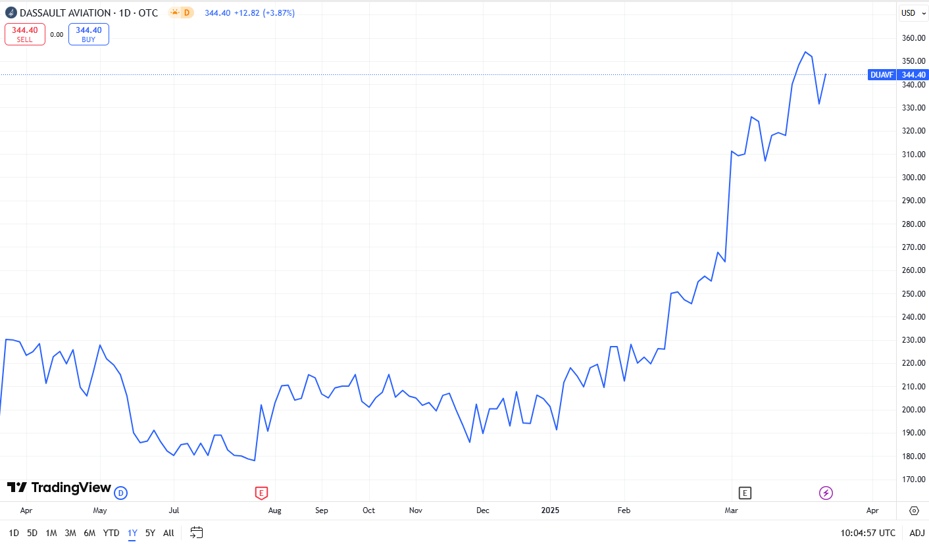Click the 0.00 spread value
The width and height of the screenshot is (929, 544).
[x=57, y=34]
